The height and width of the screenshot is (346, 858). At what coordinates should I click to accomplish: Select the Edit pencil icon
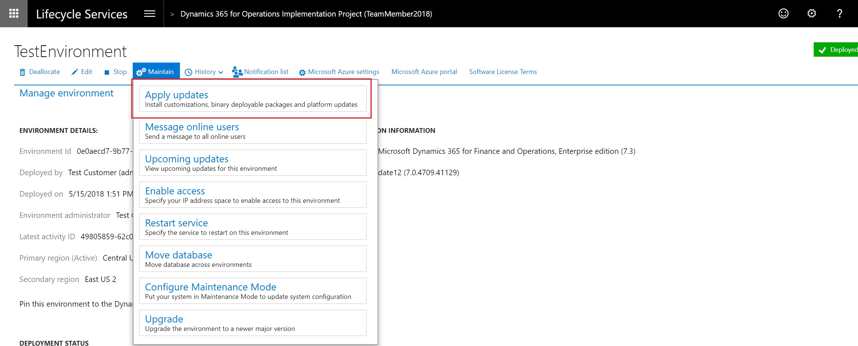click(75, 71)
